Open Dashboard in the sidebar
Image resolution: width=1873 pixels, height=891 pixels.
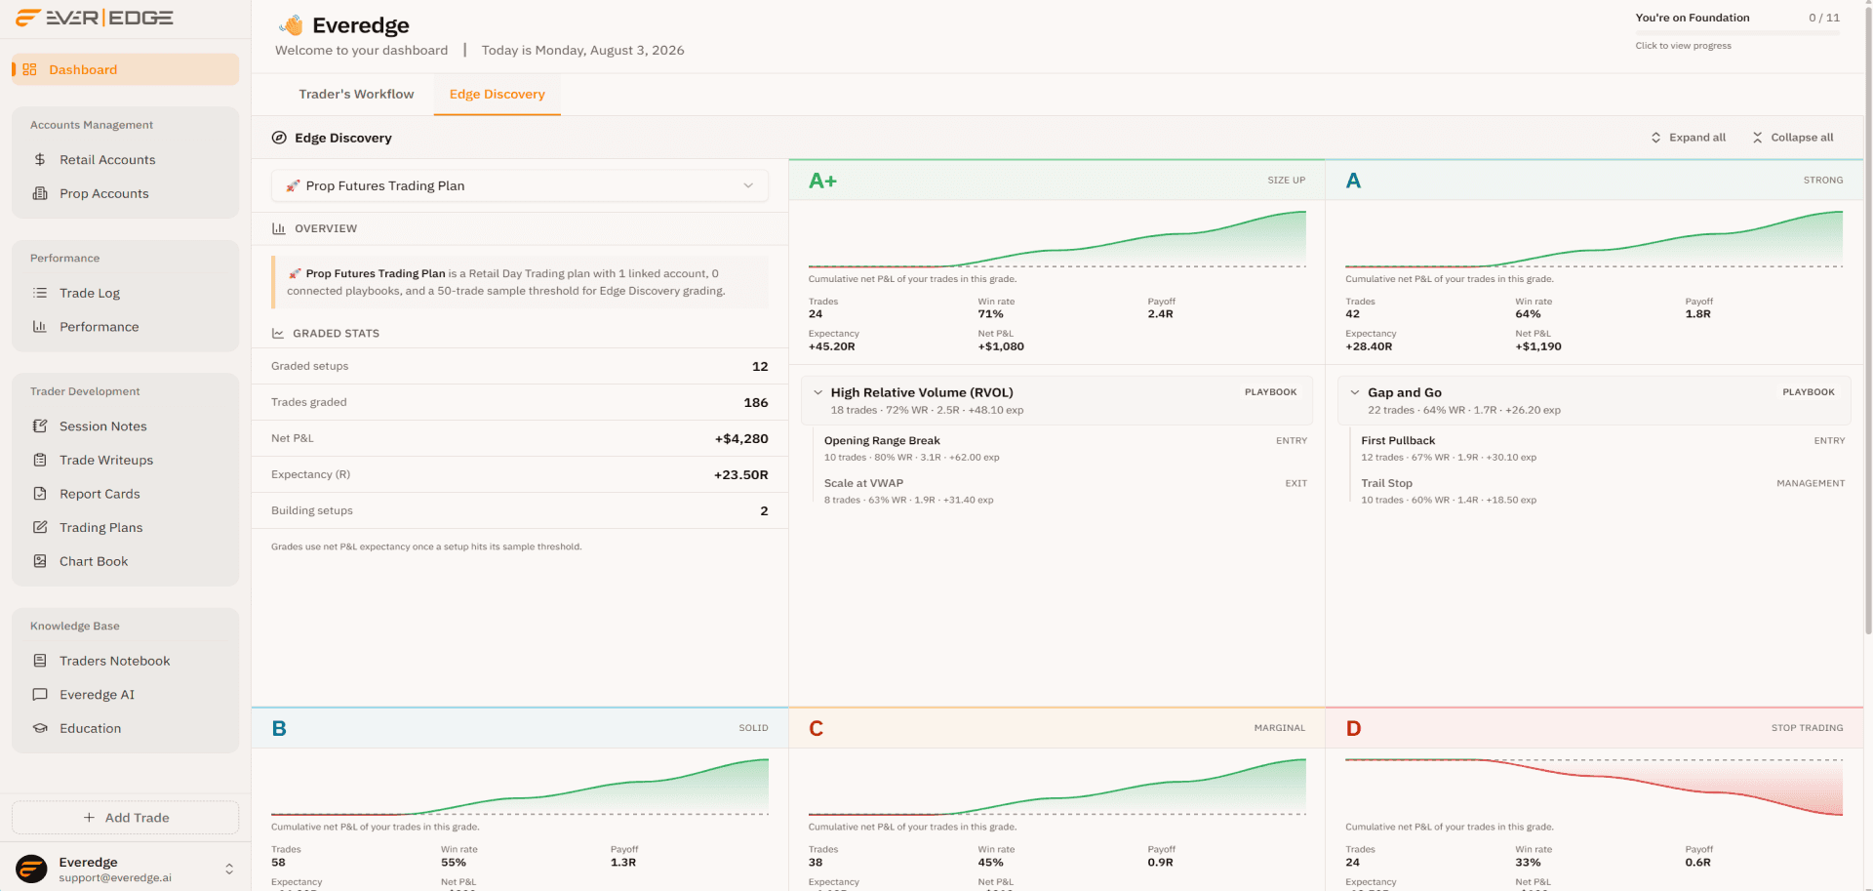click(x=125, y=69)
